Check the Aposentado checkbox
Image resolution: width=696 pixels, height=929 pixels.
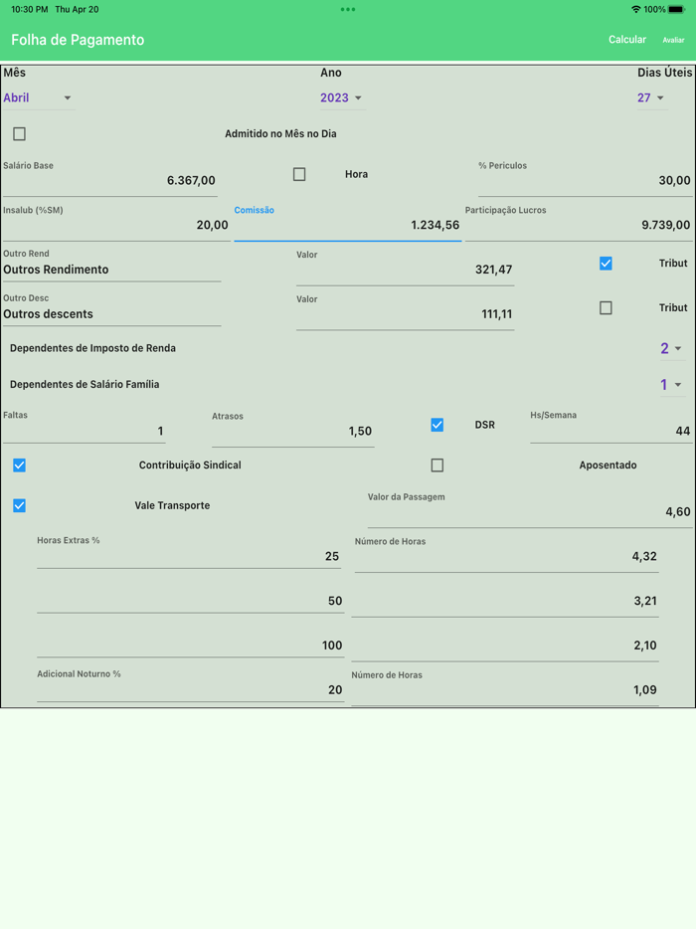[x=437, y=465]
